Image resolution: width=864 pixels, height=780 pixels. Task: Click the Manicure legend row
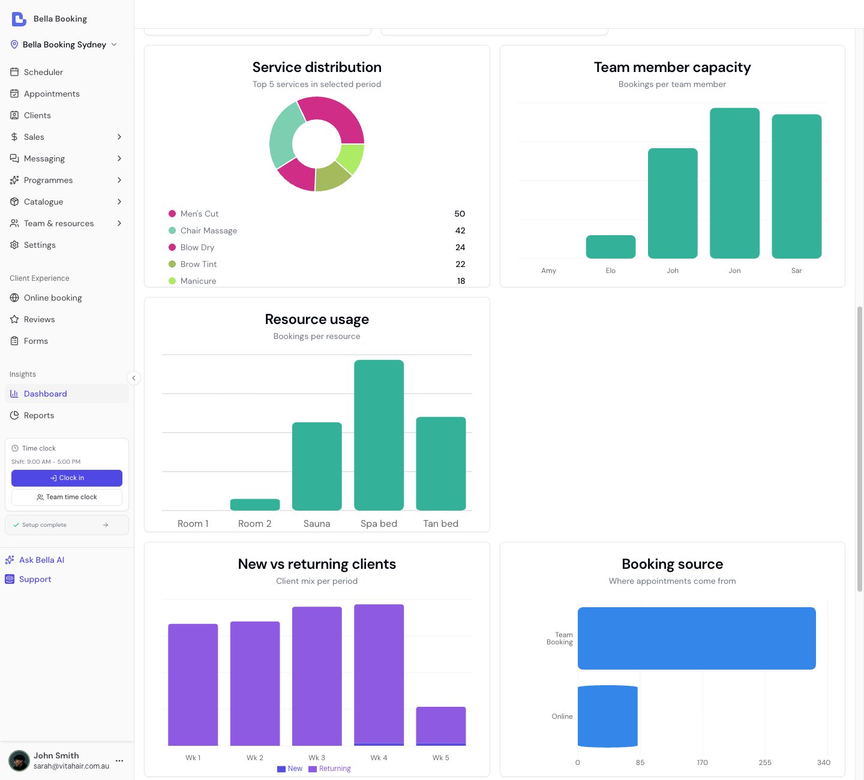pyautogui.click(x=317, y=281)
